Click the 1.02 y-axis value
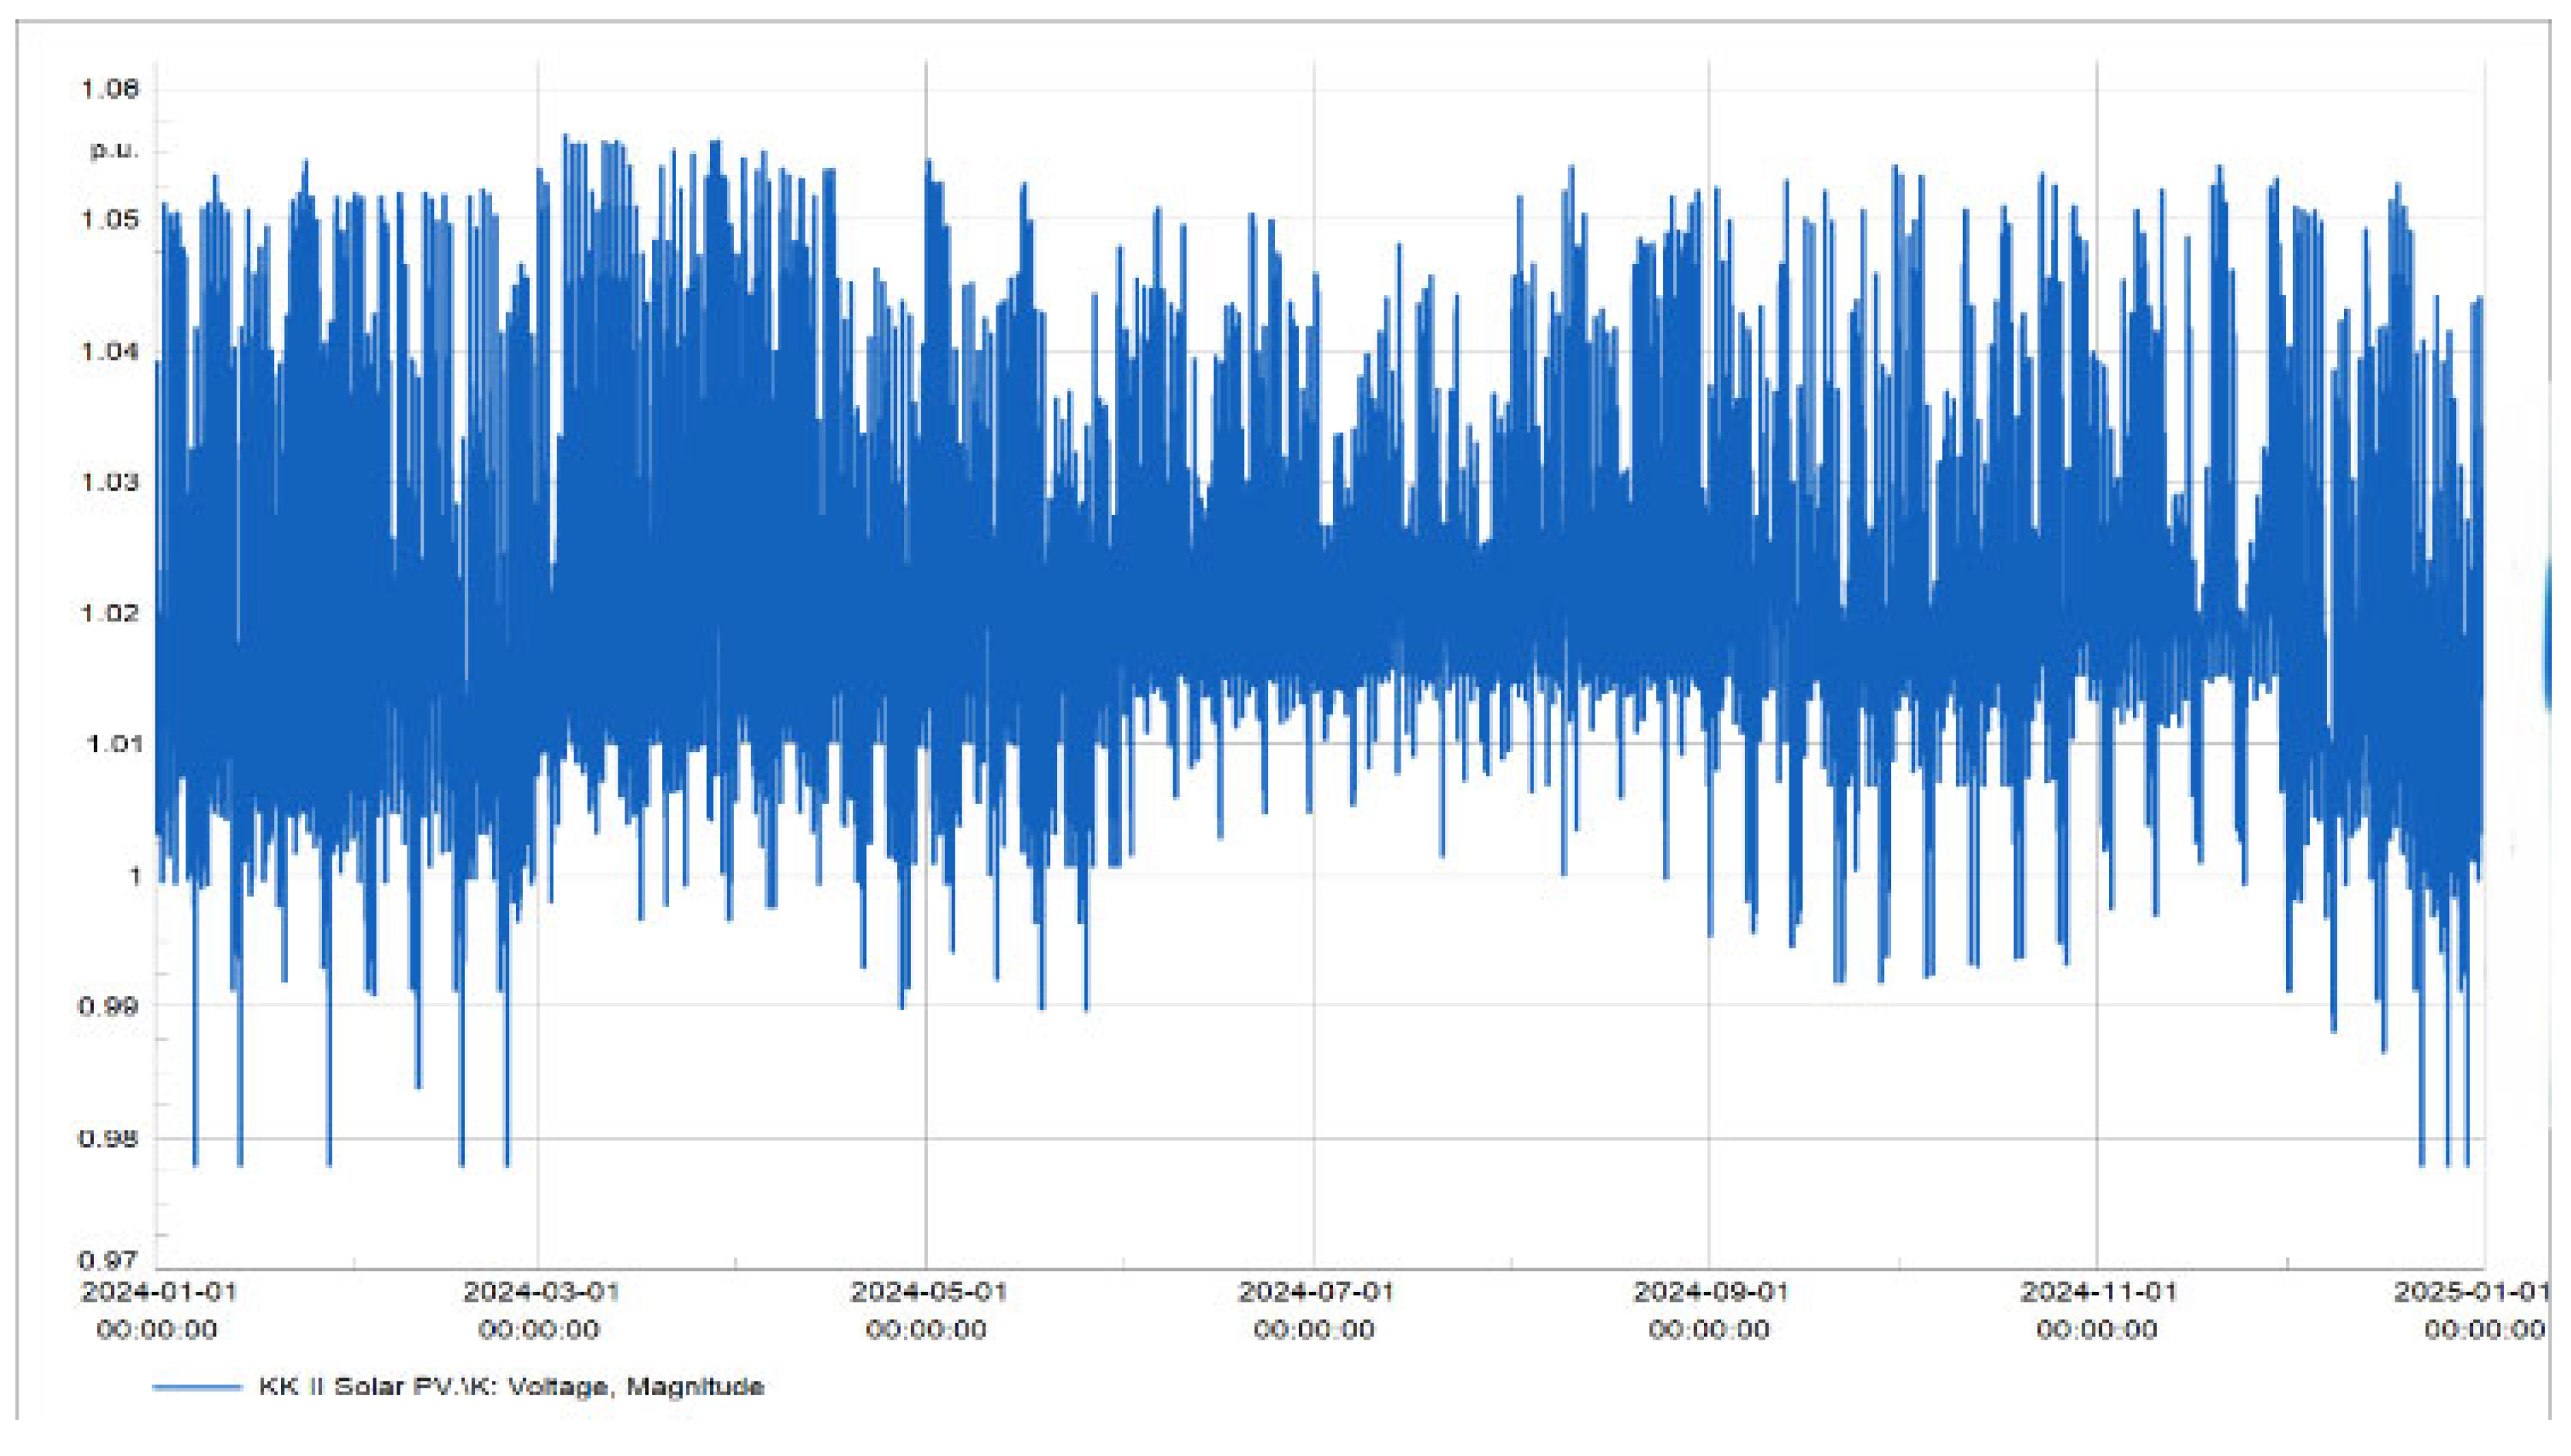This screenshot has width=2571, height=1456. click(x=110, y=612)
